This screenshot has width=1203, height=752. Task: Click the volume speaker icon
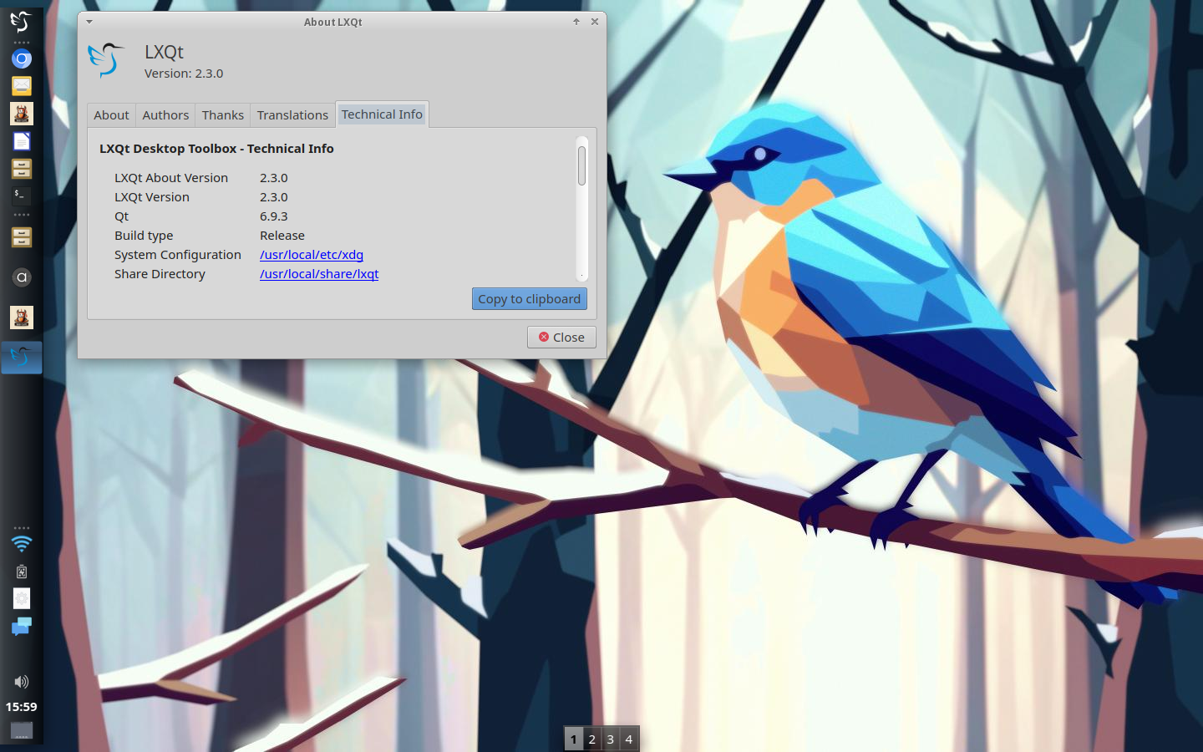[x=22, y=682]
